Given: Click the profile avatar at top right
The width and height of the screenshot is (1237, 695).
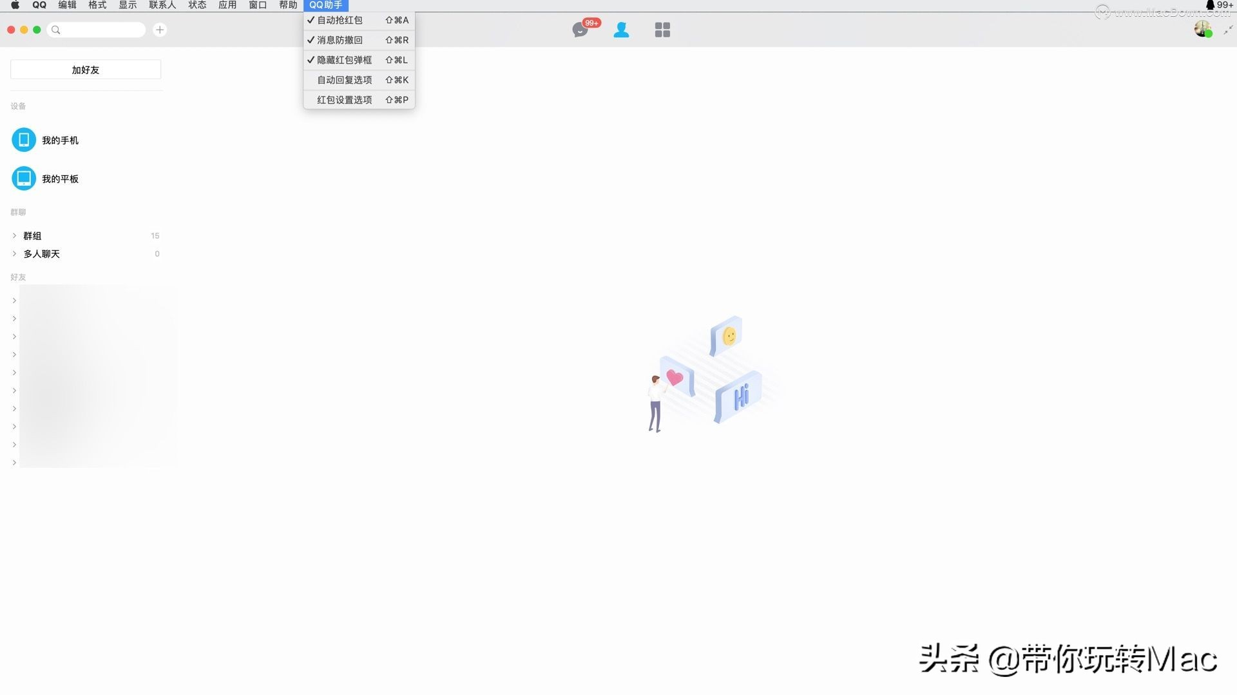Looking at the screenshot, I should (x=1202, y=28).
